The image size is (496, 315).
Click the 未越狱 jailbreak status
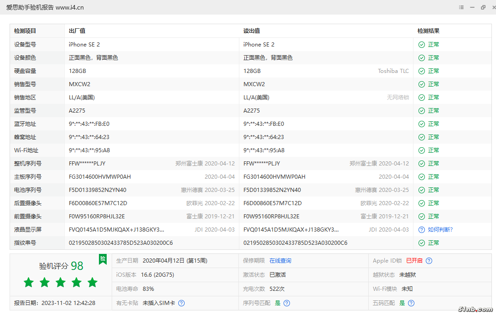tap(408, 275)
